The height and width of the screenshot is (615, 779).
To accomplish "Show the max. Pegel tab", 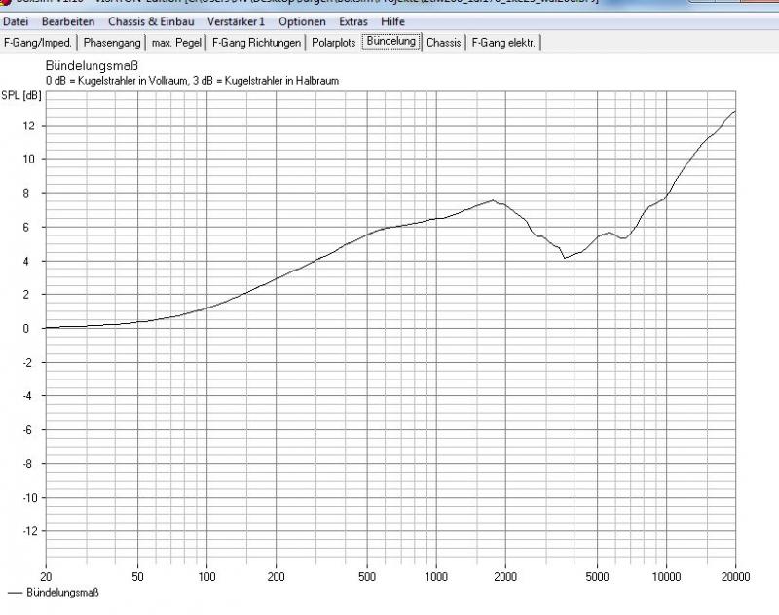I will pyautogui.click(x=176, y=42).
